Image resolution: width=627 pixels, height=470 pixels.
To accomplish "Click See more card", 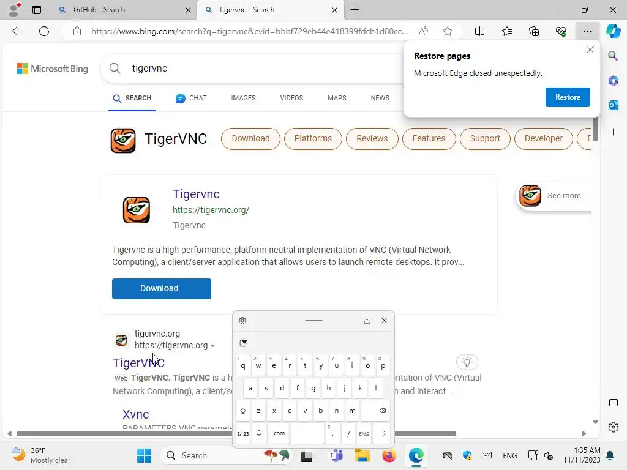I will click(x=554, y=196).
